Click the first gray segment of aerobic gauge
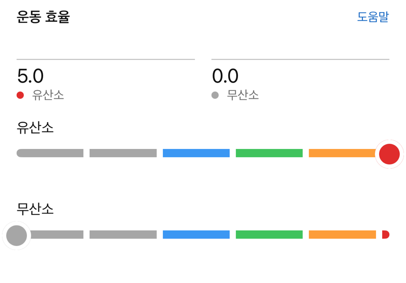This screenshot has height=283, width=406. coord(50,153)
